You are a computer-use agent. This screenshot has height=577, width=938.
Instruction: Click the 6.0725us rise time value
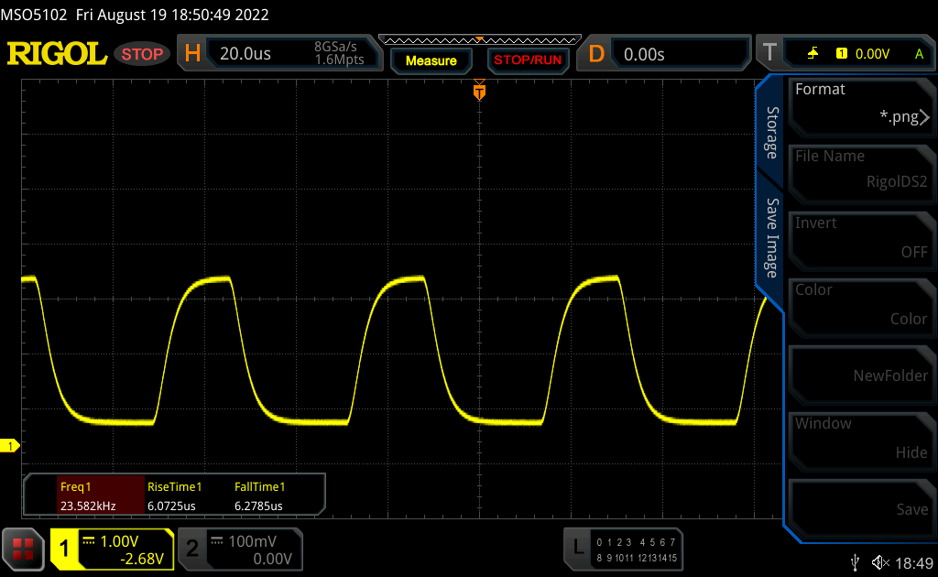(x=171, y=506)
